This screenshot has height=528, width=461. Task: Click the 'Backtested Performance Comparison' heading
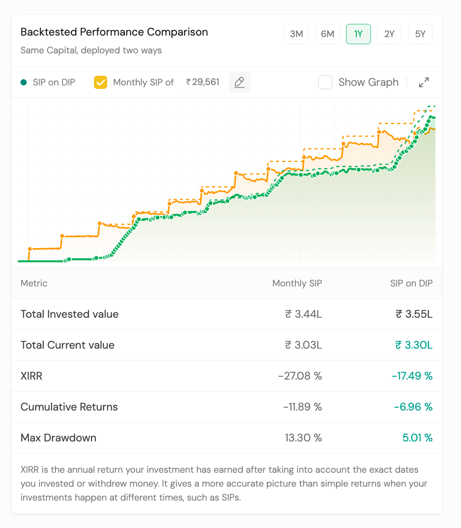coord(114,32)
